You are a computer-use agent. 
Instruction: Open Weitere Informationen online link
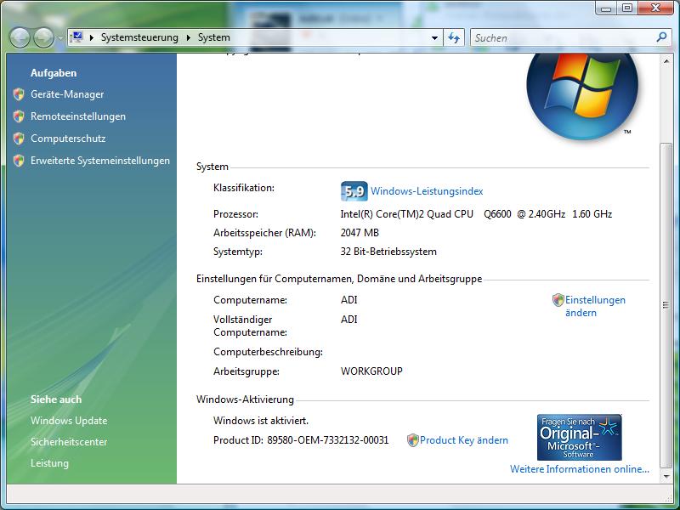click(579, 469)
